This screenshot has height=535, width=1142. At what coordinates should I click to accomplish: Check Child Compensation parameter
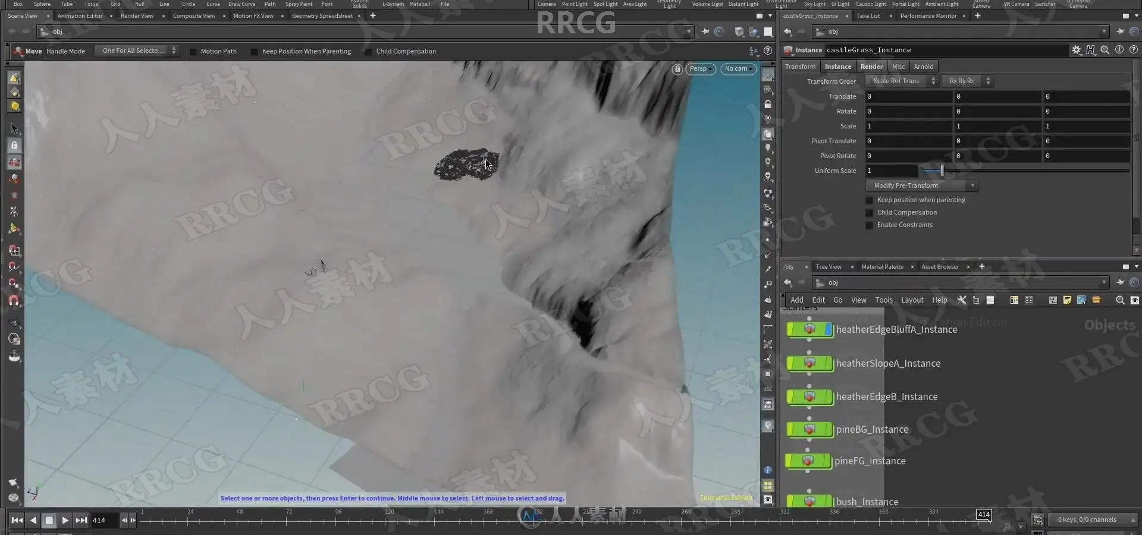tap(870, 213)
